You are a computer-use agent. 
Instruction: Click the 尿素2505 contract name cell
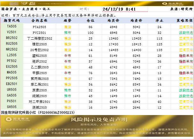(40, 90)
